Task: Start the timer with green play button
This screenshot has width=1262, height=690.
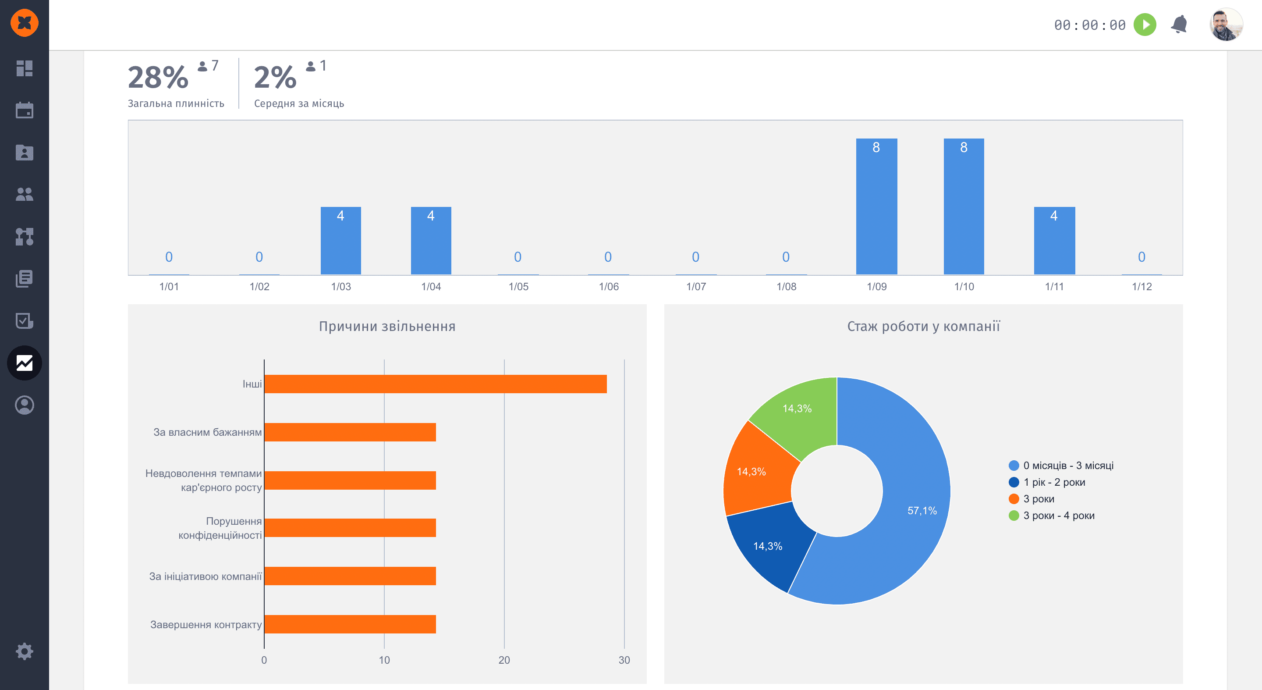Action: (x=1145, y=25)
